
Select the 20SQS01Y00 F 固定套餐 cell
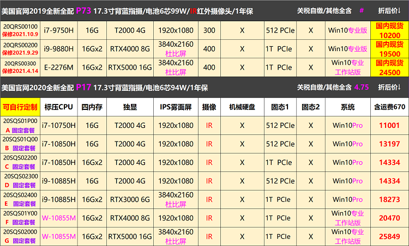point(20,218)
